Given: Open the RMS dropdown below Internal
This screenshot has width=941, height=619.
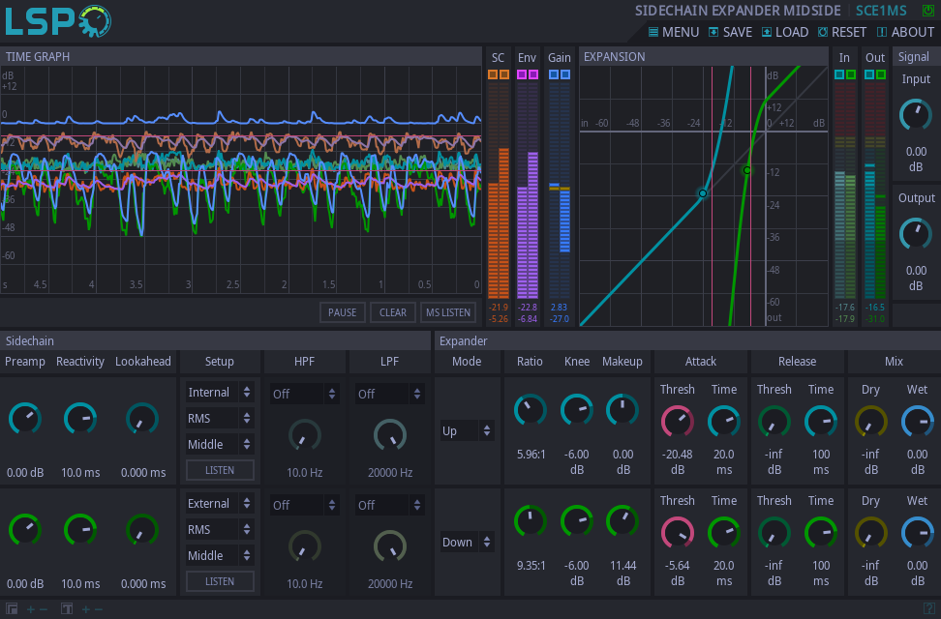Looking at the screenshot, I should point(220,418).
